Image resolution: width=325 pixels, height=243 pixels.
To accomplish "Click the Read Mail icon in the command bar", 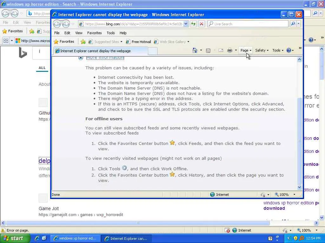I will (x=221, y=50).
